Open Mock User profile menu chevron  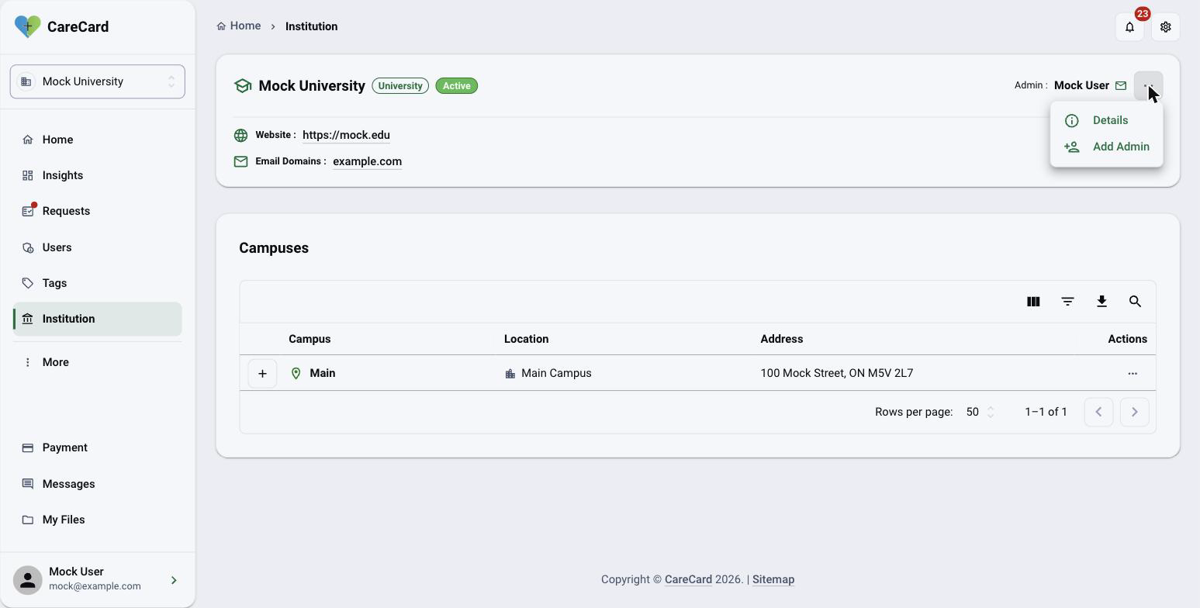coord(174,580)
